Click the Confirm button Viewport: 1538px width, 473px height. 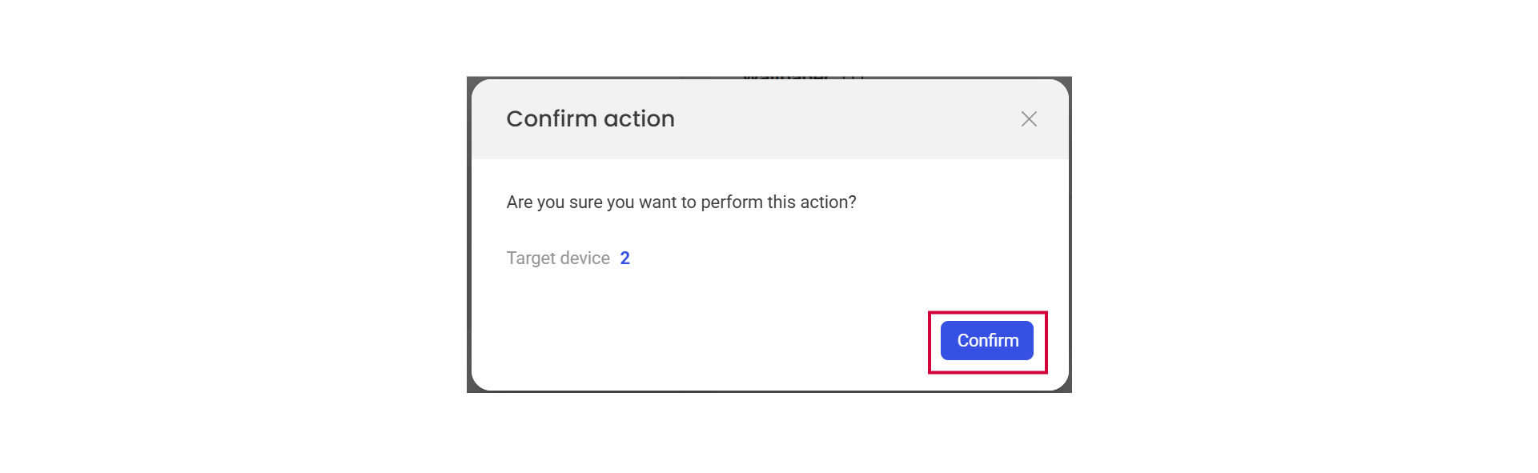coord(986,341)
